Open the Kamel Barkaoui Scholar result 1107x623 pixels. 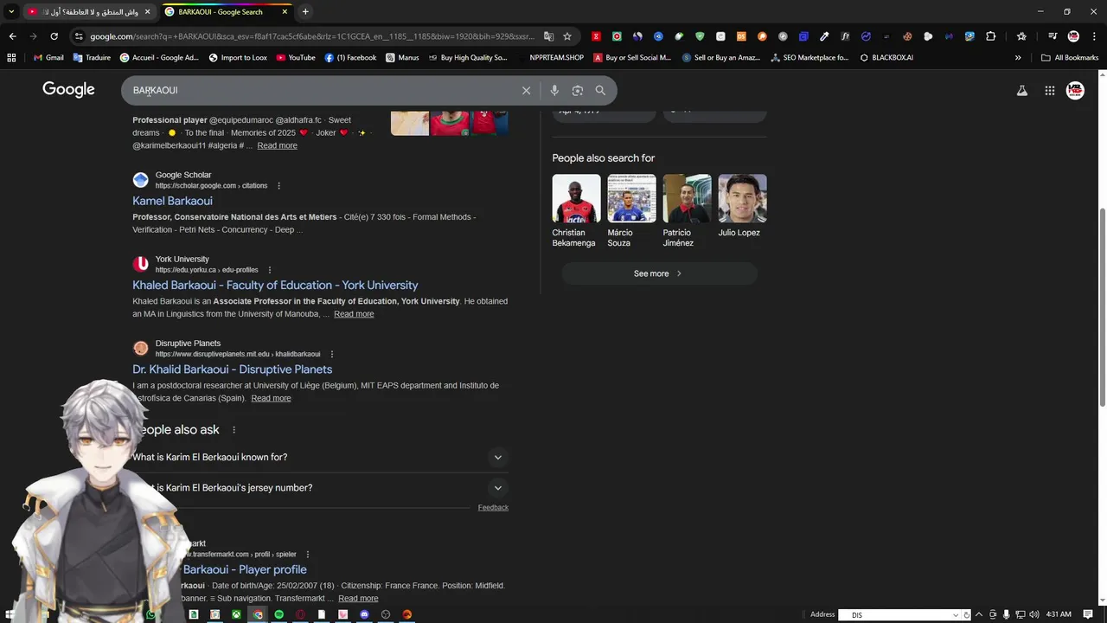click(172, 201)
